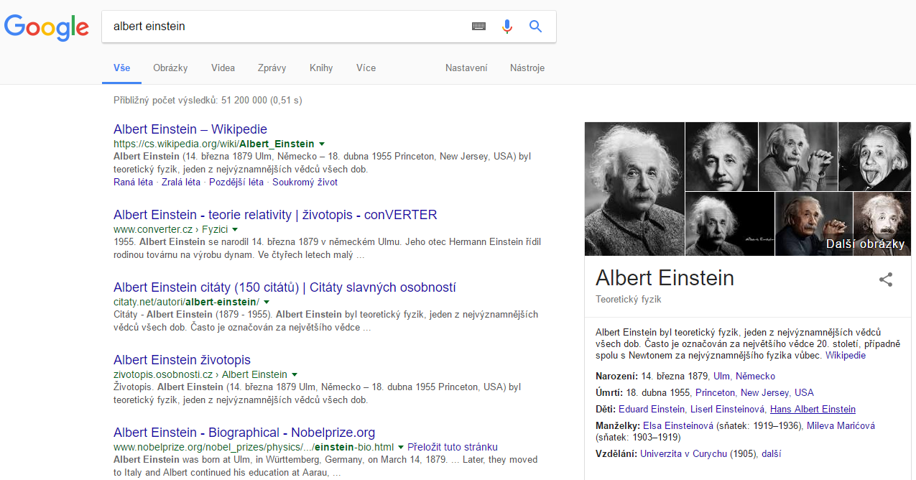This screenshot has height=480, width=916.
Task: Expand dropdown arrow next to cs.wikipedia.org URL
Action: [x=322, y=144]
